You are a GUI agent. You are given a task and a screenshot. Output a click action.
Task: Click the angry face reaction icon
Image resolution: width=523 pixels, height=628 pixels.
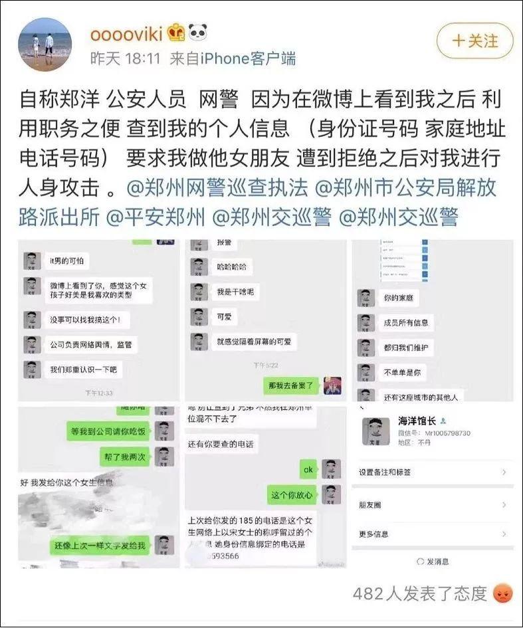pos(503,593)
